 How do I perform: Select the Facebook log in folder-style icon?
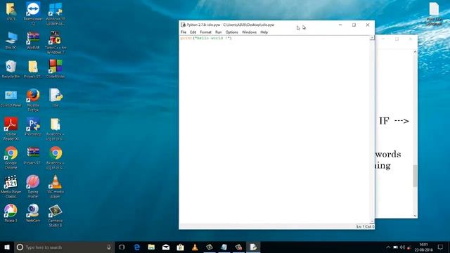pyautogui.click(x=56, y=129)
